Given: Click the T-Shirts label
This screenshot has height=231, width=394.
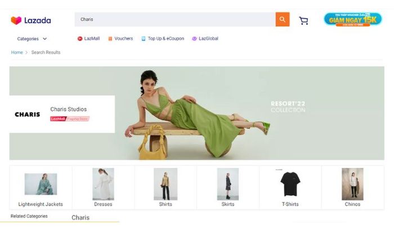Looking at the screenshot, I should [x=290, y=204].
